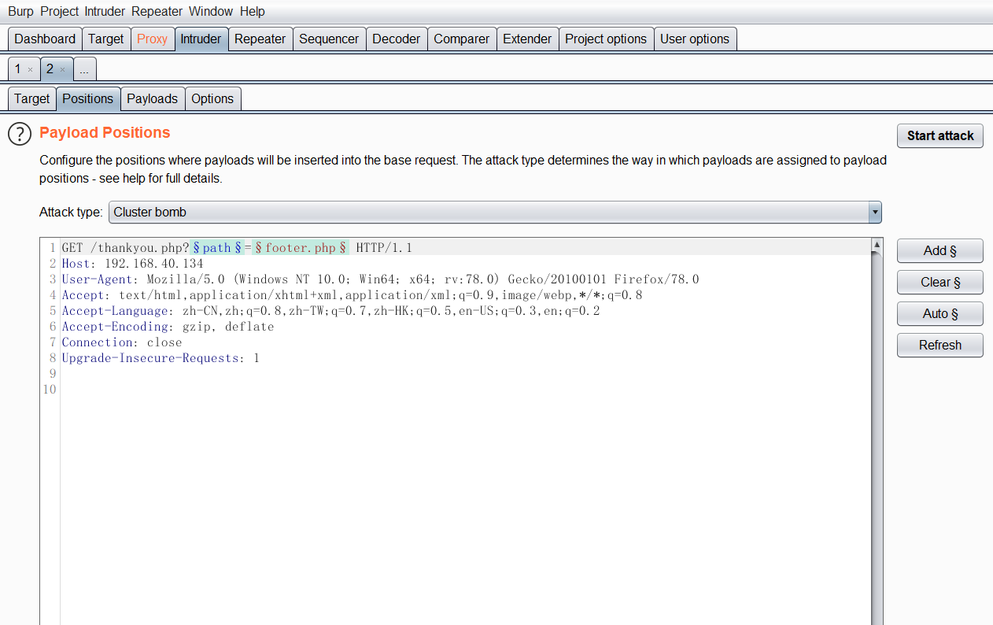
Task: Click the Upgrade-Insecure-Requests line
Action: click(161, 358)
